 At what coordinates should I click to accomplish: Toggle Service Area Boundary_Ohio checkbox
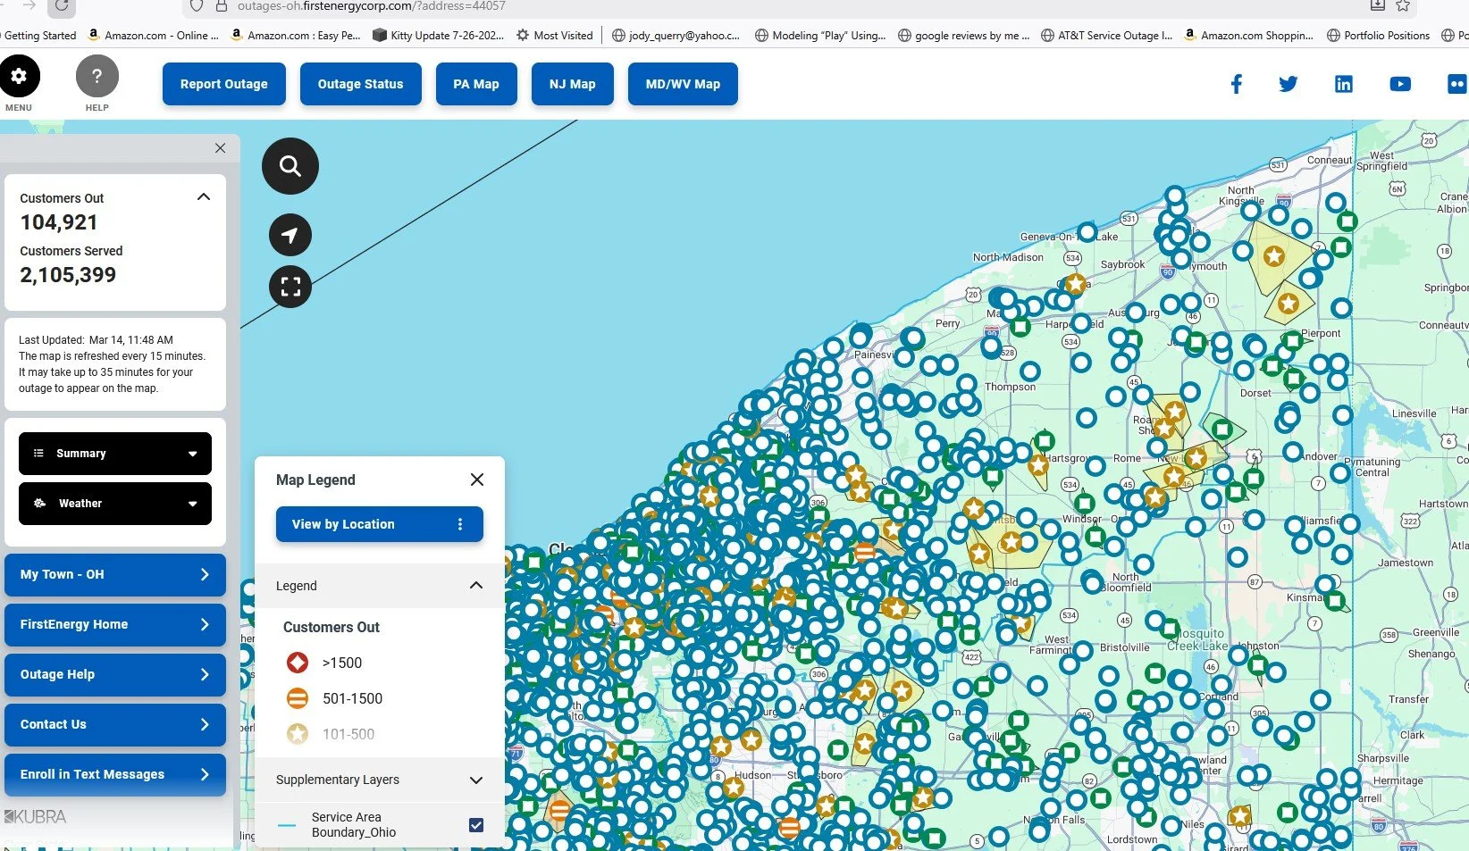pyautogui.click(x=476, y=825)
